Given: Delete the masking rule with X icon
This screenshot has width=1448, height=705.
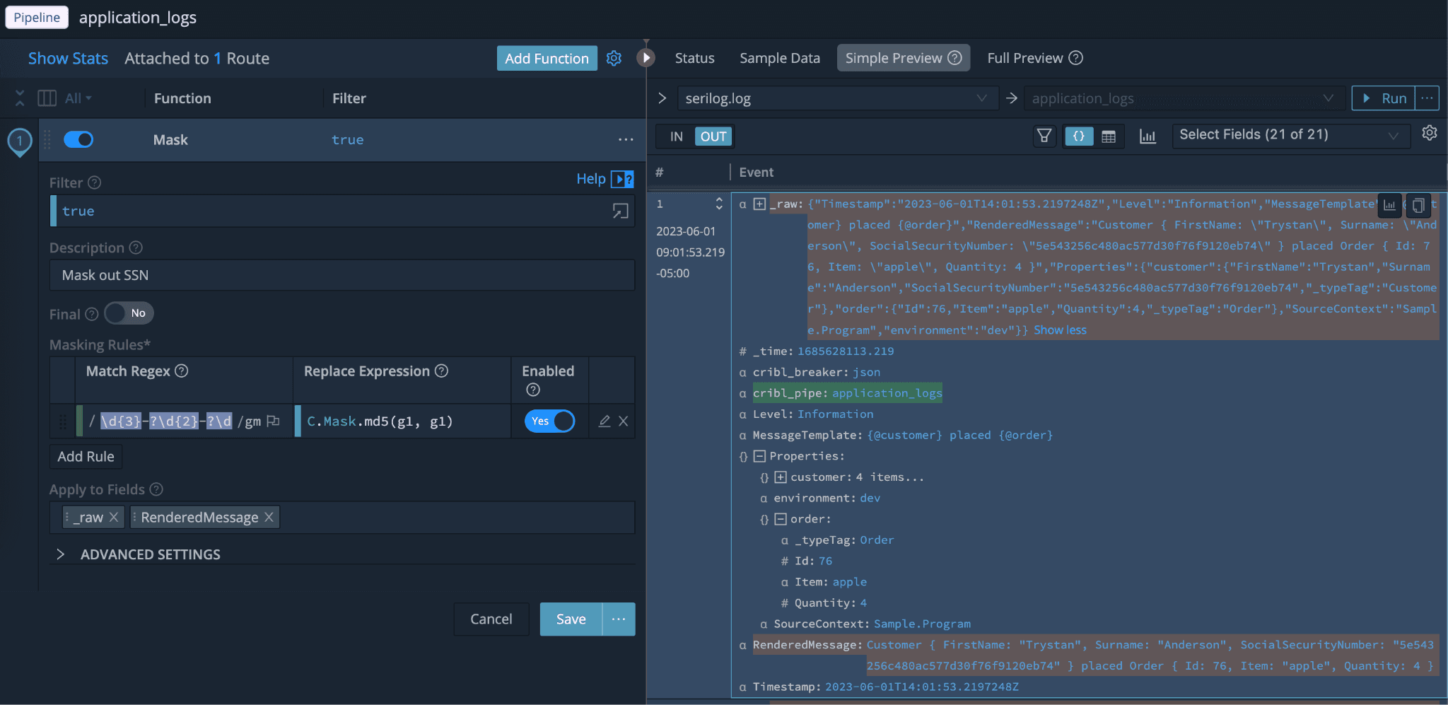Looking at the screenshot, I should point(624,421).
